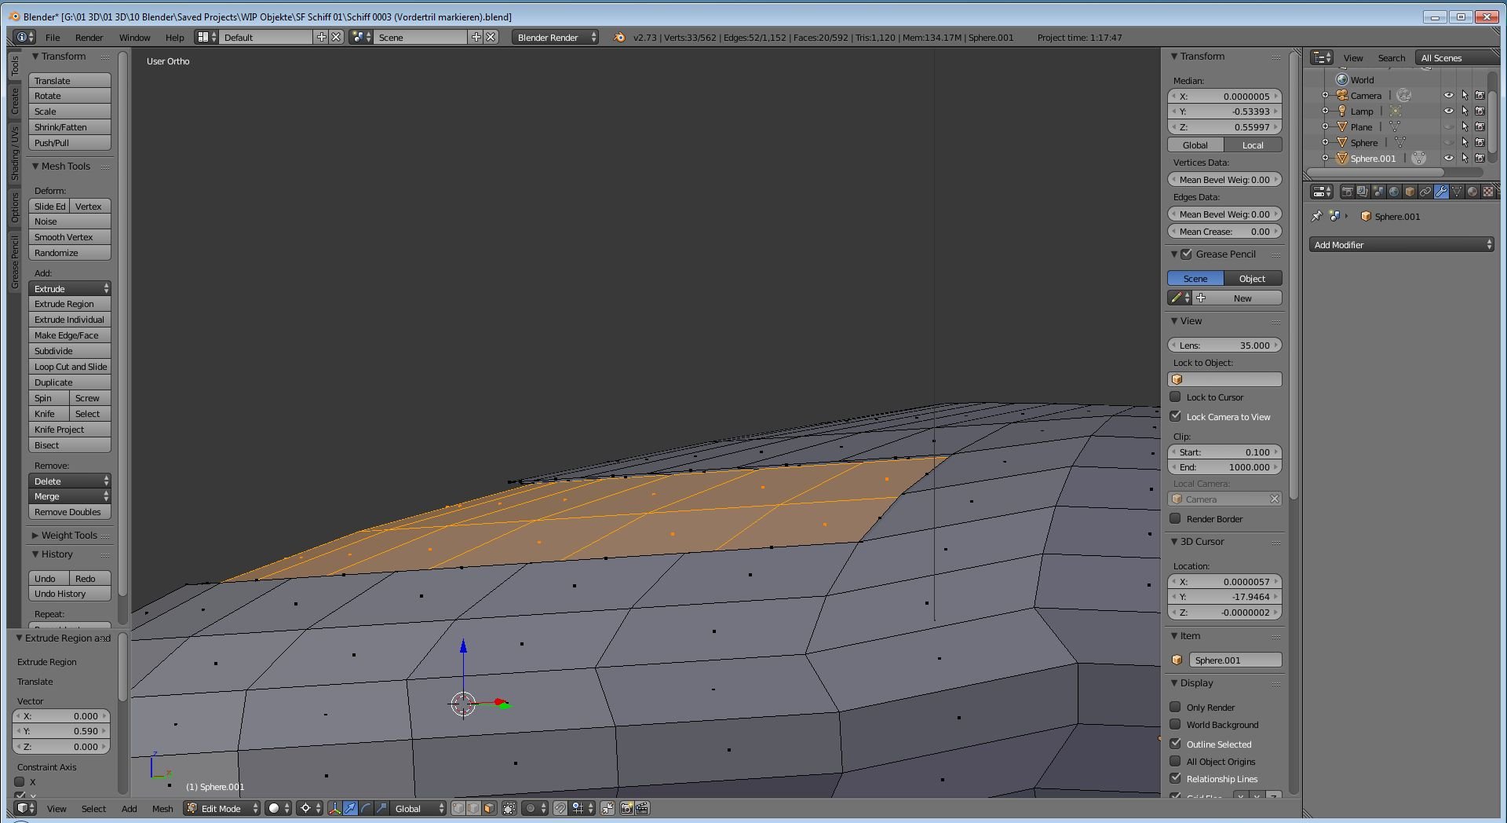
Task: Toggle limit selection to visible
Action: click(509, 808)
